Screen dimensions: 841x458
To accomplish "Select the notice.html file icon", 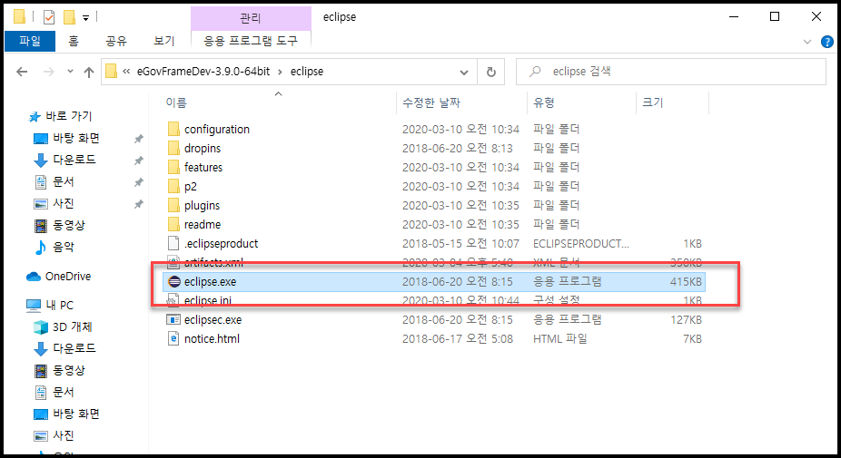I will point(173,338).
